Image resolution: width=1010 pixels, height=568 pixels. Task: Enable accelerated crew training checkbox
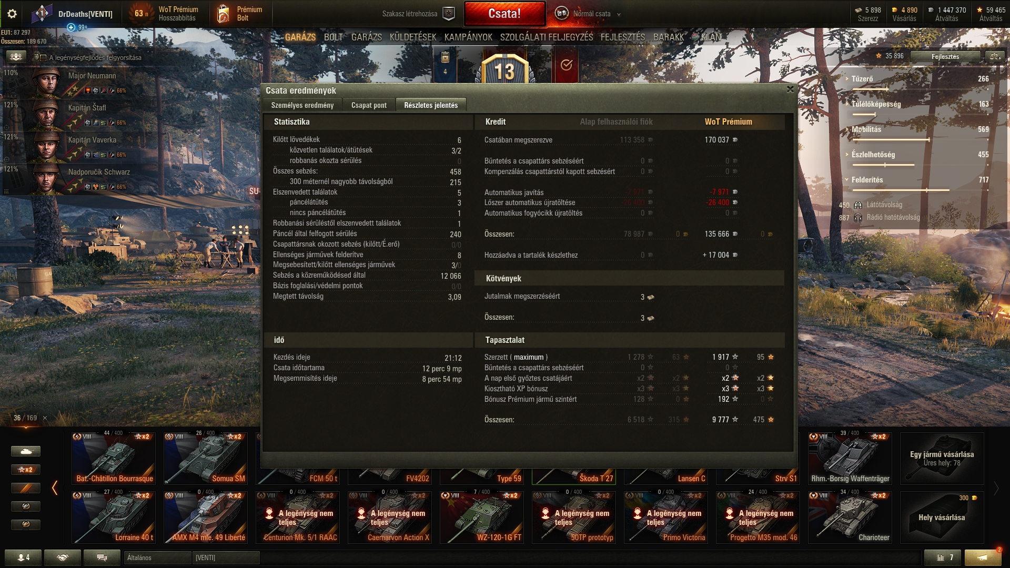[x=43, y=58]
